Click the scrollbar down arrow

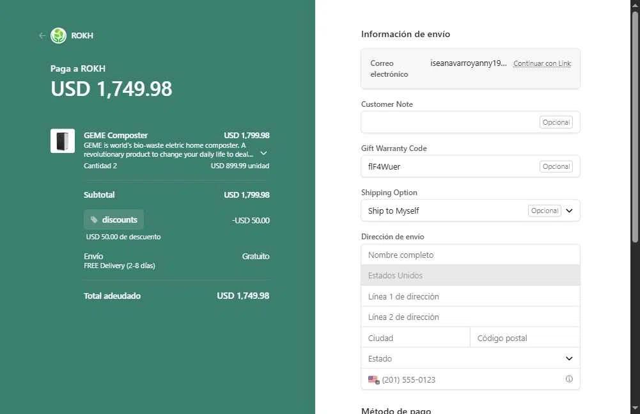tap(635, 408)
